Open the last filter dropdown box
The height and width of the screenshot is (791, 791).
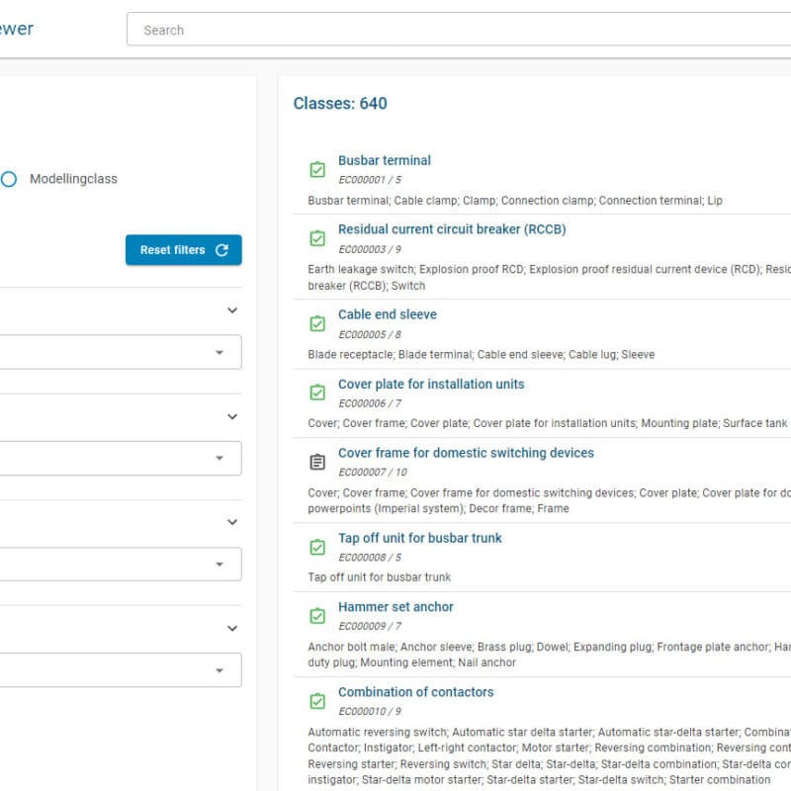(119, 670)
